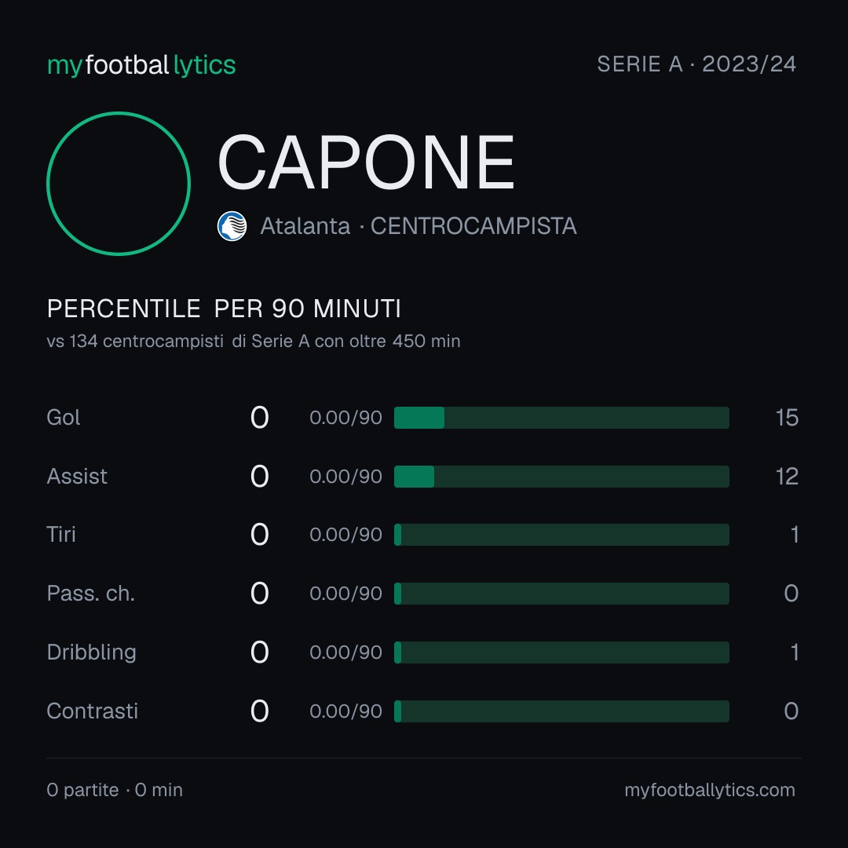
Task: Click the CENTROCAMPISTA position text
Action: pyautogui.click(x=473, y=226)
